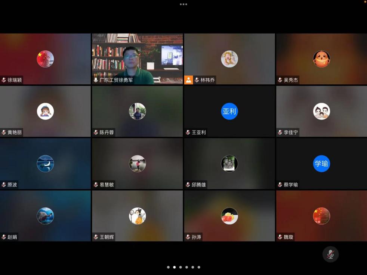
Task: Select the third page indicator dot
Action: click(x=181, y=267)
